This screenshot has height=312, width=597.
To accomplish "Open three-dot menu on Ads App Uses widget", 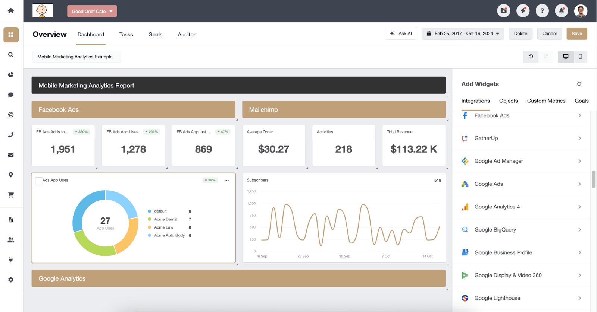I will [226, 180].
